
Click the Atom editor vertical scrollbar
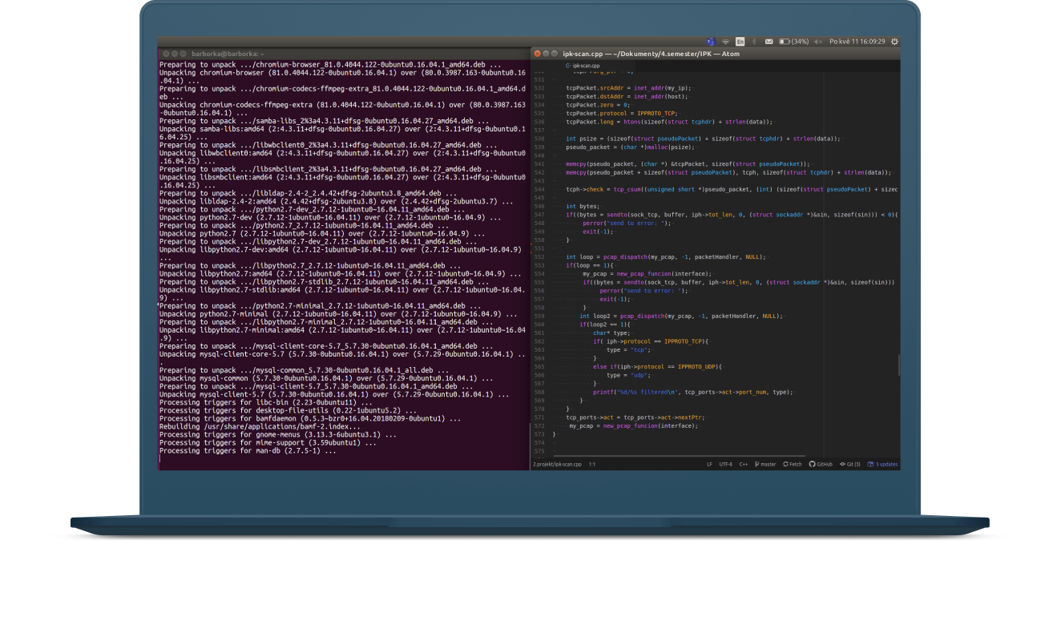point(898,365)
